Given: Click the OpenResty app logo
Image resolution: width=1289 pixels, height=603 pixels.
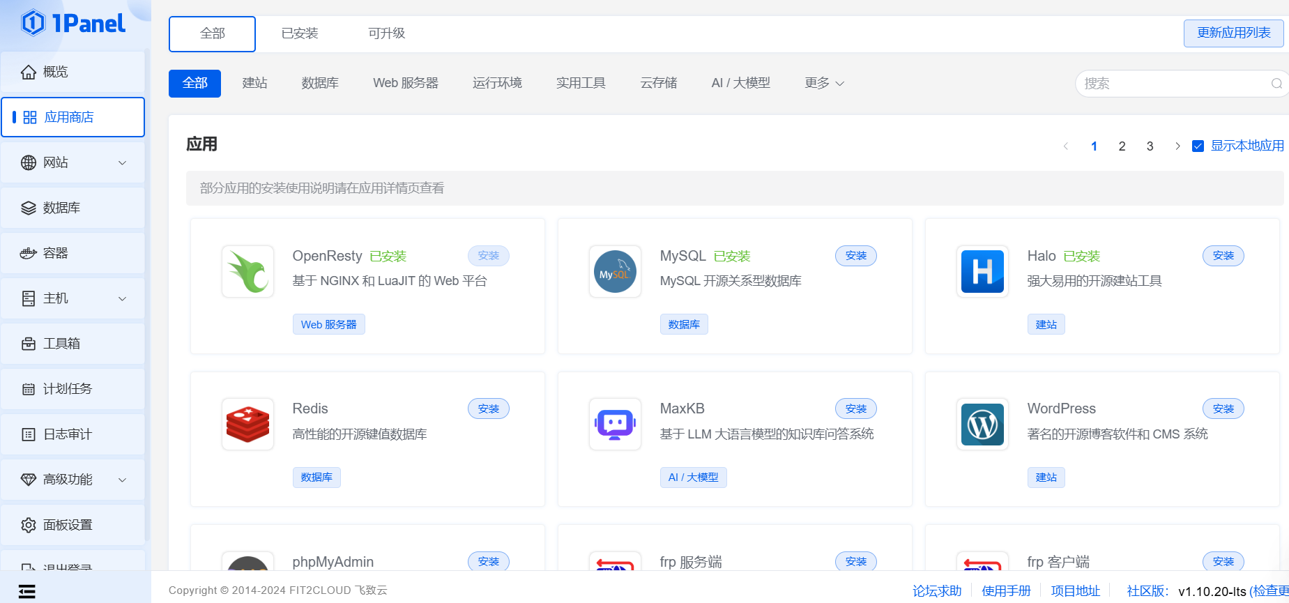Looking at the screenshot, I should (247, 271).
